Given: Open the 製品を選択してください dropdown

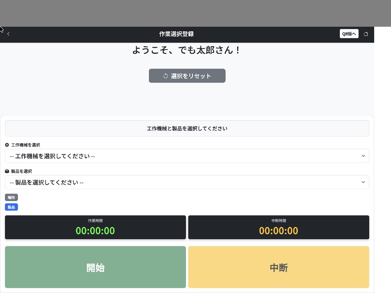Looking at the screenshot, I should point(187,182).
